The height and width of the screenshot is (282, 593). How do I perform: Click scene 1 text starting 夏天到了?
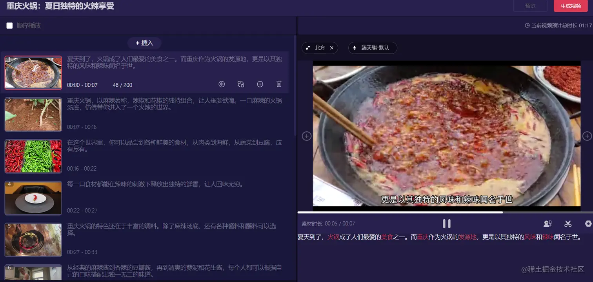pyautogui.click(x=175, y=62)
